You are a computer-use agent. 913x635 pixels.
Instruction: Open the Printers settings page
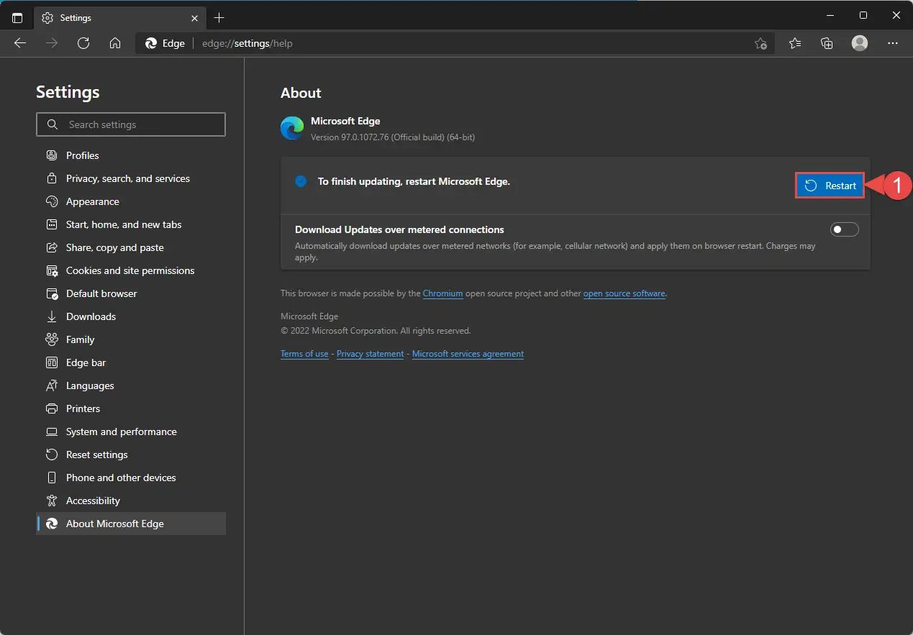[x=131, y=408]
